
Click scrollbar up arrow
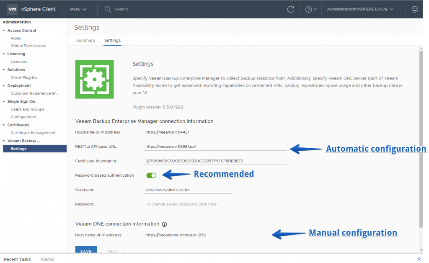pyautogui.click(x=421, y=49)
